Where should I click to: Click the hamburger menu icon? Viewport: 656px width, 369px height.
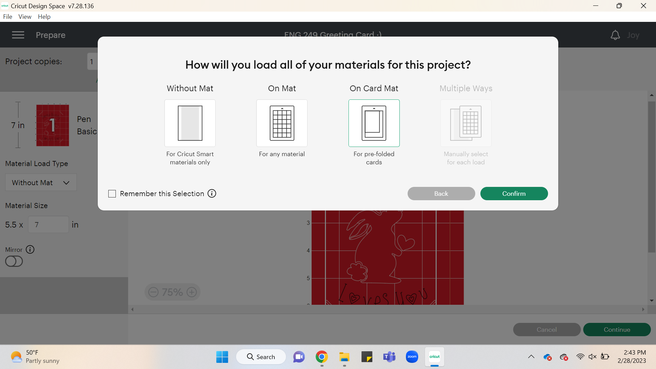click(18, 35)
